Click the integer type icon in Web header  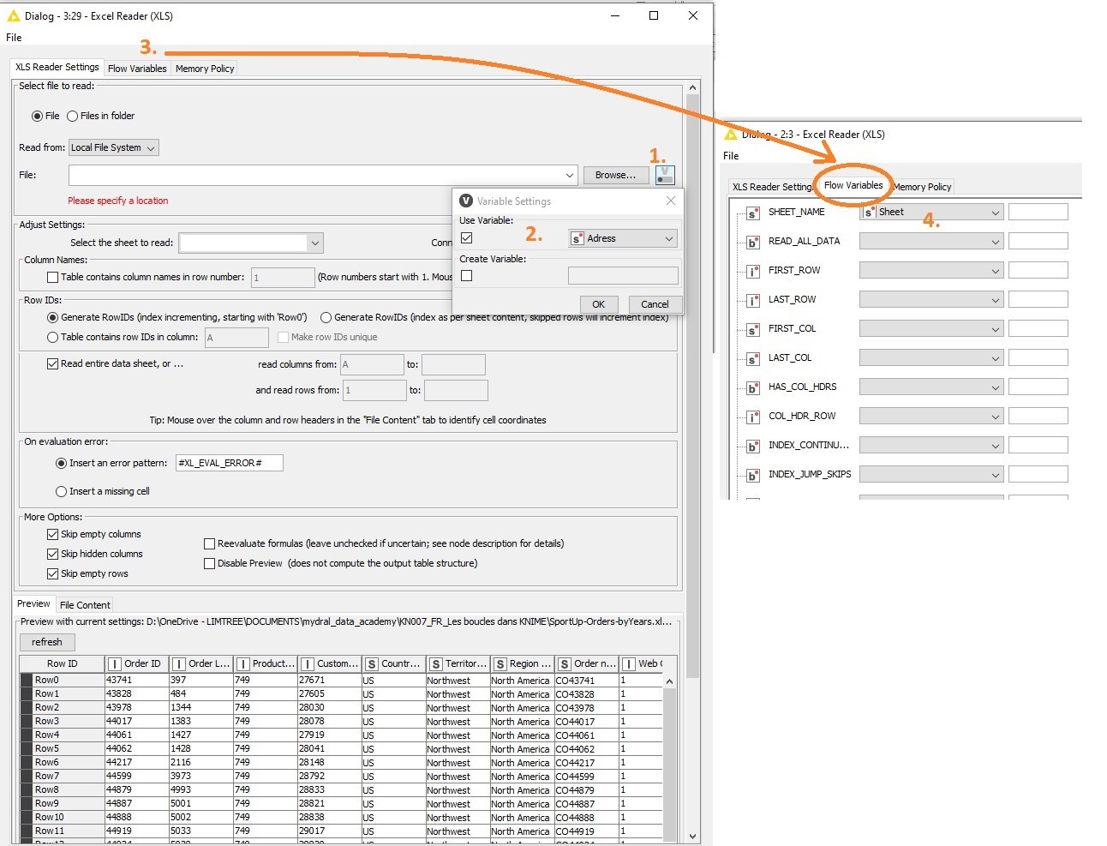click(x=629, y=663)
